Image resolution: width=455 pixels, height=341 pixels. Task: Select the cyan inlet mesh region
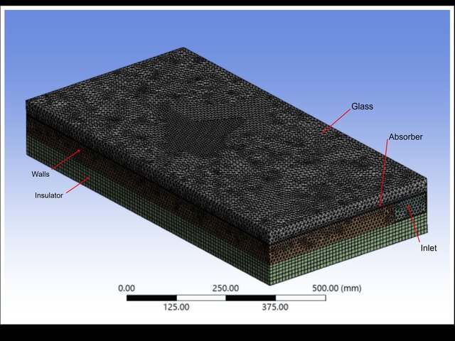click(409, 207)
